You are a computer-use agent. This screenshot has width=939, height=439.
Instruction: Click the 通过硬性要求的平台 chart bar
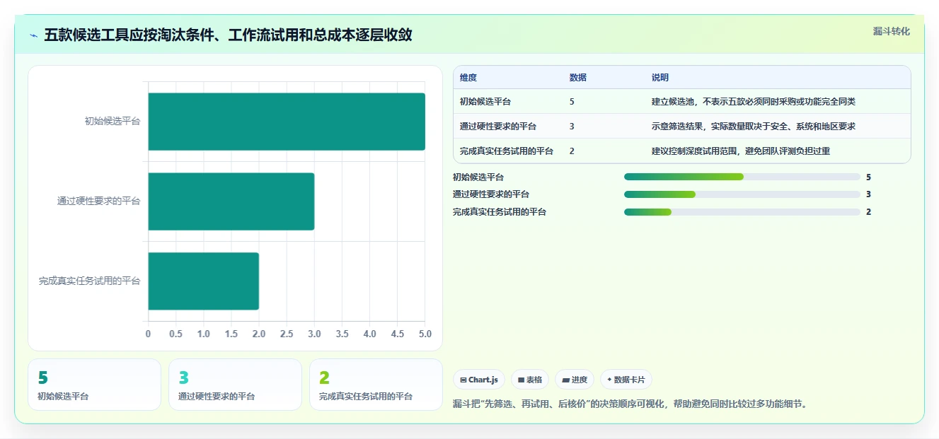click(231, 201)
